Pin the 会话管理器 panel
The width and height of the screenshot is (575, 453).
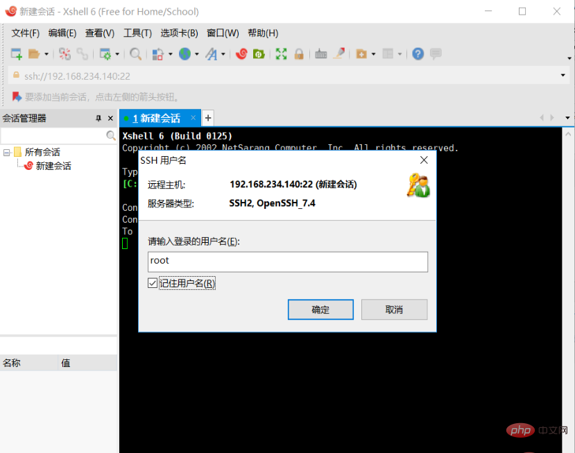click(x=98, y=118)
